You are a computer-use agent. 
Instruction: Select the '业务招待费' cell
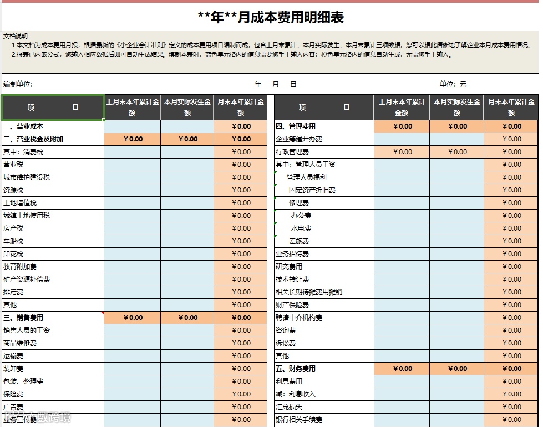[324, 254]
